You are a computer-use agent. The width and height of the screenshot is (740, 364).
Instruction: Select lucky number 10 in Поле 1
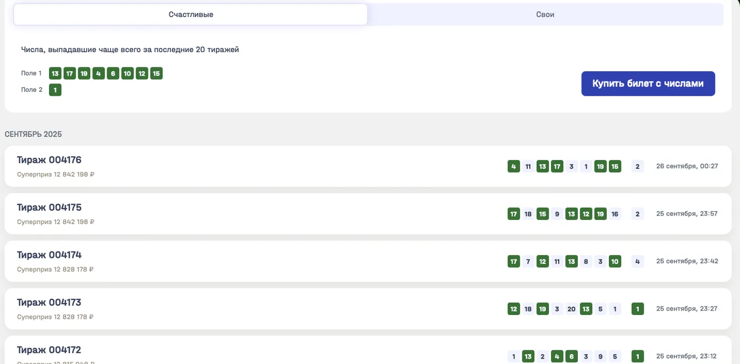pyautogui.click(x=127, y=73)
